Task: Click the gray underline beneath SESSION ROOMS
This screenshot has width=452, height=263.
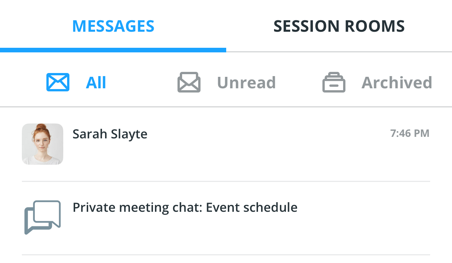Action: point(339,52)
